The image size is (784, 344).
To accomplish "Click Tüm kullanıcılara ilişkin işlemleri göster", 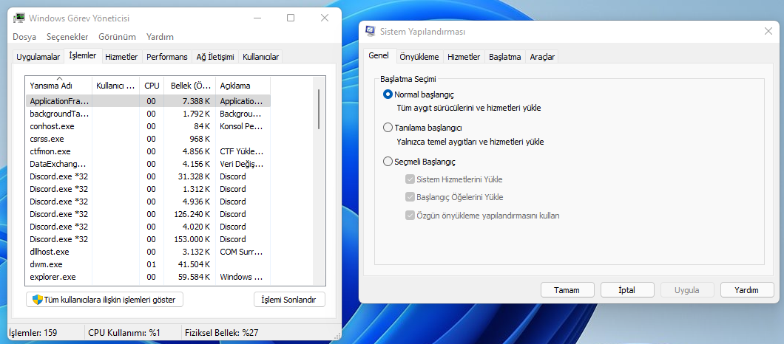I will point(104,300).
